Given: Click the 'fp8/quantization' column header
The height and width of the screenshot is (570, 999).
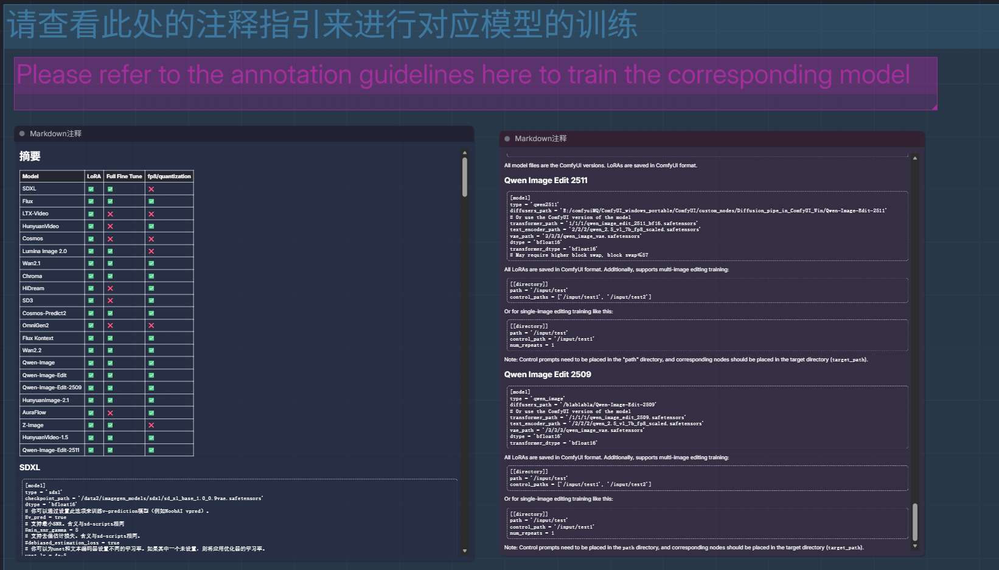Looking at the screenshot, I should pos(169,176).
